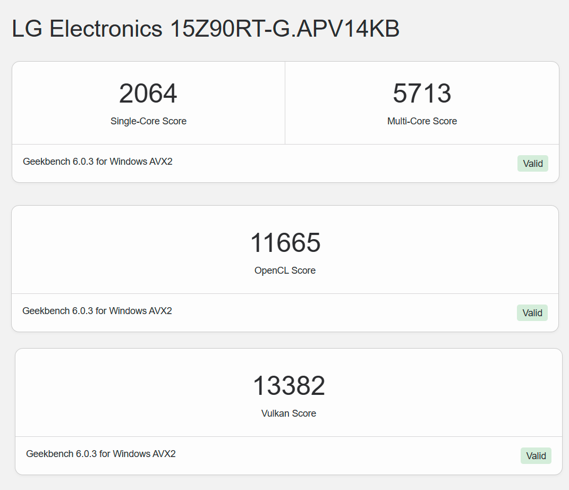Click the 15Z90RT-G.APV14KB model number in heading
The height and width of the screenshot is (490, 569).
(x=285, y=29)
